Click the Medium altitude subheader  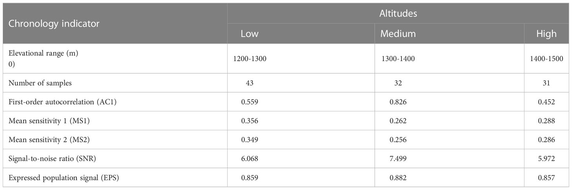pyautogui.click(x=398, y=34)
